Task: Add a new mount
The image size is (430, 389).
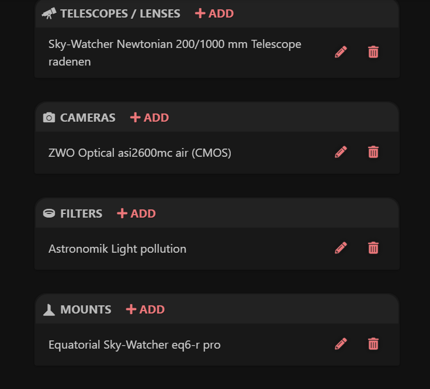Action: click(x=145, y=309)
